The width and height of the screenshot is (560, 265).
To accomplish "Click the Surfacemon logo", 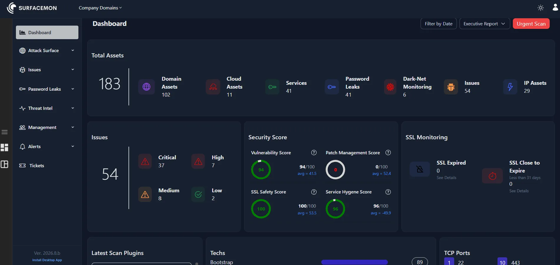I will 32,8.
